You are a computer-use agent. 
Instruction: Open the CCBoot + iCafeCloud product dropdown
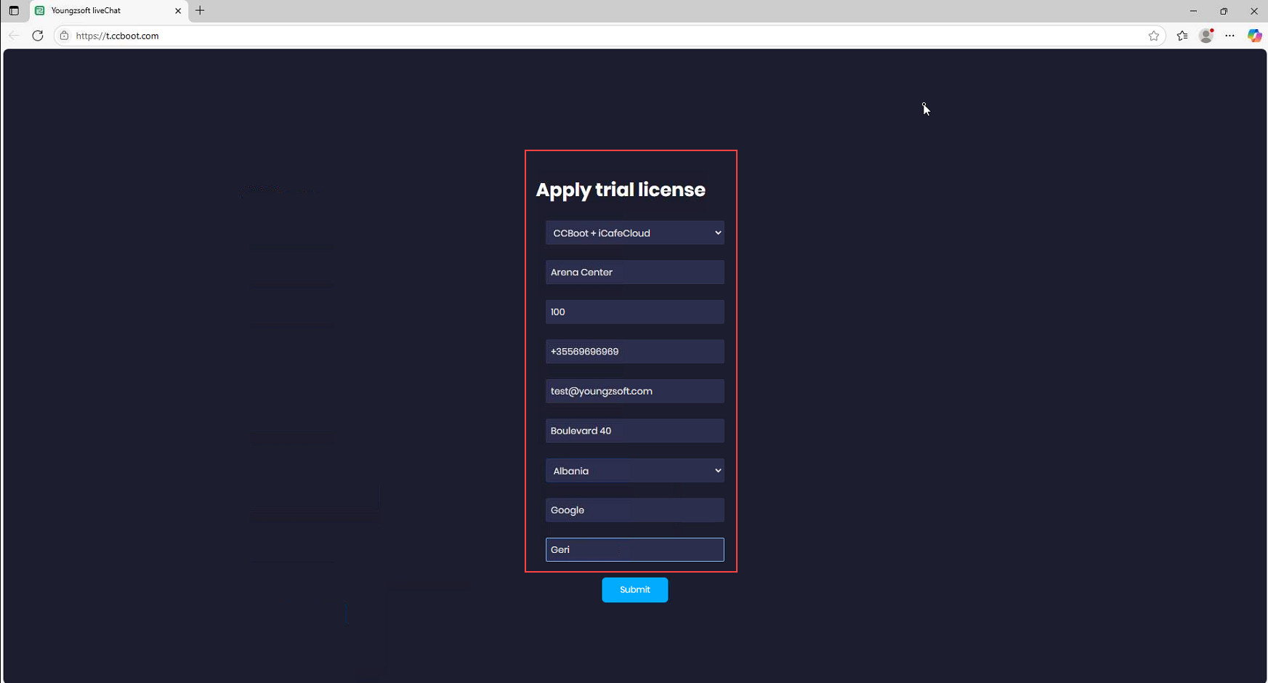(634, 233)
